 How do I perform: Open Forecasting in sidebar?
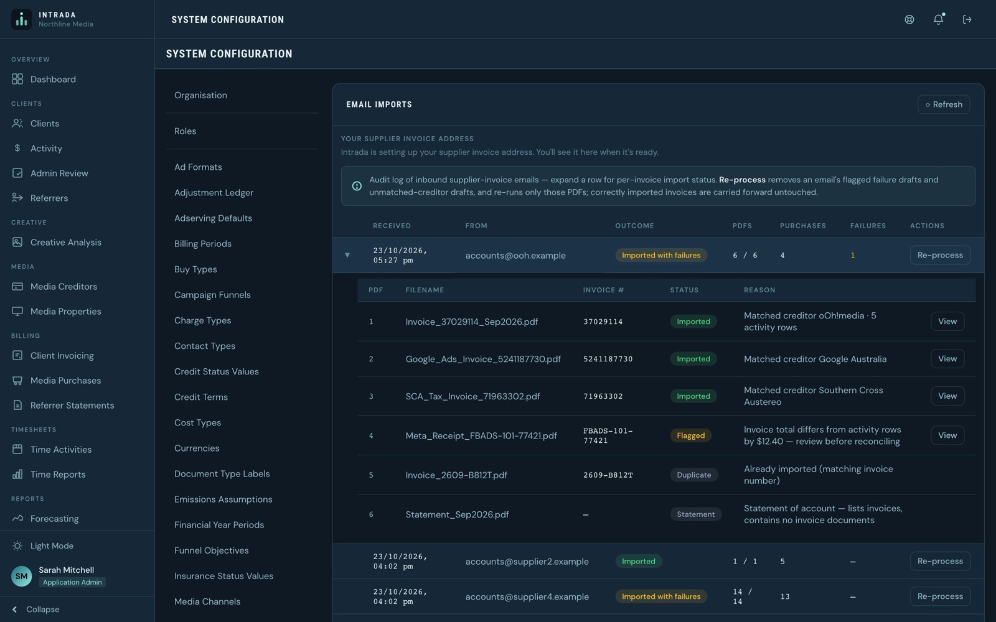tap(77, 518)
